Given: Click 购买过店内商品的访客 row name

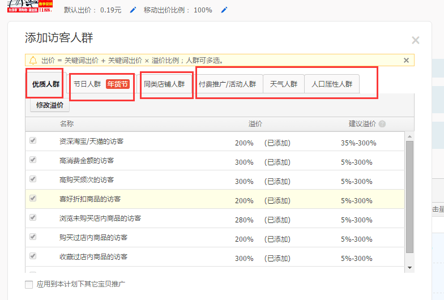Looking at the screenshot, I should [x=93, y=238].
